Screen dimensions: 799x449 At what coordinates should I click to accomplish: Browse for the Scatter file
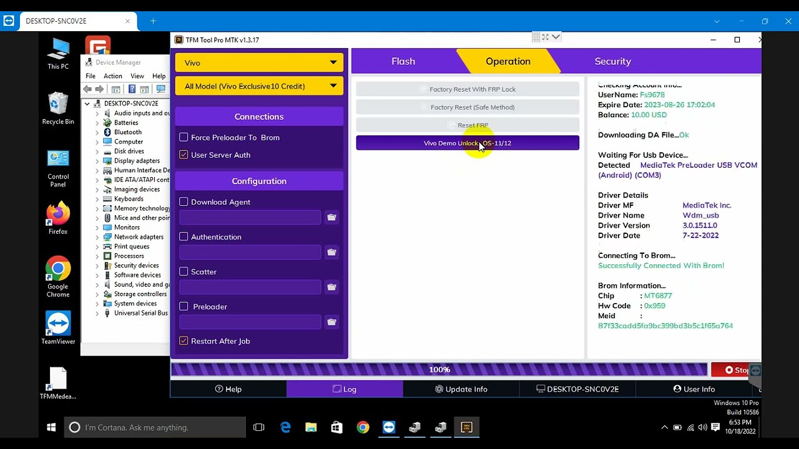[331, 287]
